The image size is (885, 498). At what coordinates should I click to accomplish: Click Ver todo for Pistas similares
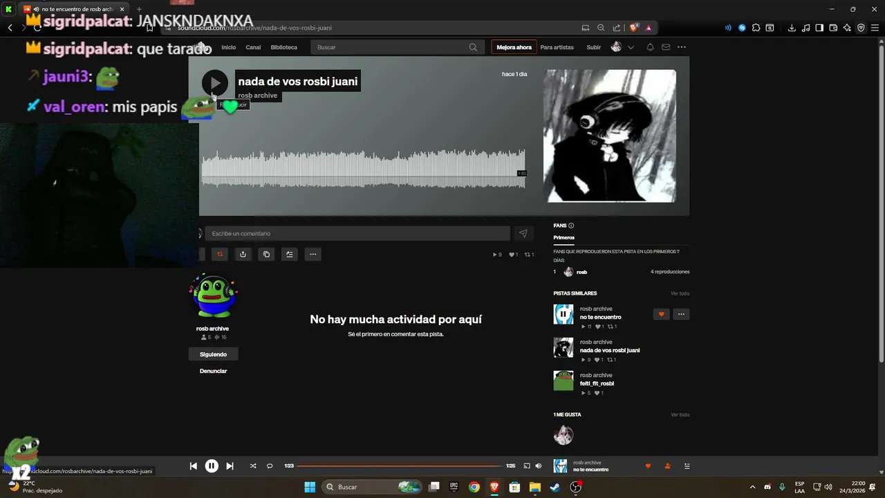[x=680, y=293]
